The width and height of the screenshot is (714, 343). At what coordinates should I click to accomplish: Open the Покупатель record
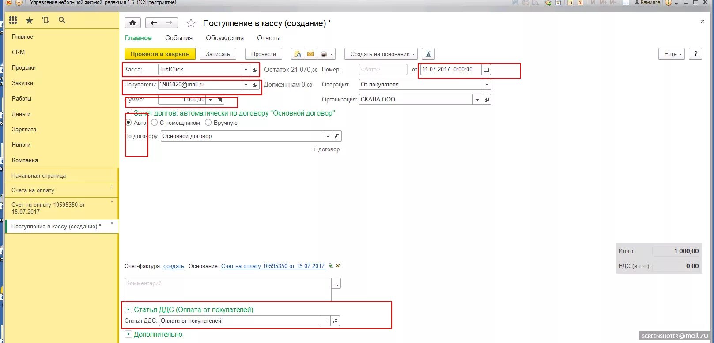(x=255, y=85)
